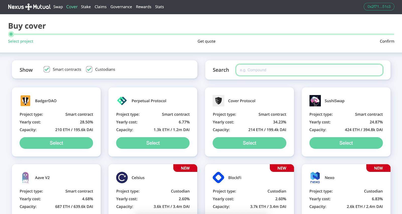402x214 pixels.
Task: Click SushiSwap yearly cost 24.87%
Action: pos(376,122)
